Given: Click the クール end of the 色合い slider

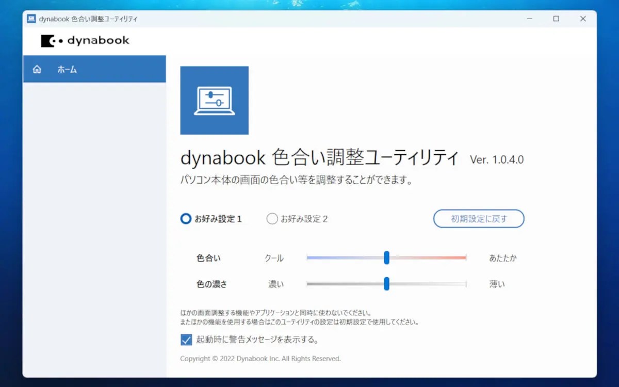Looking at the screenshot, I should pyautogui.click(x=309, y=257).
